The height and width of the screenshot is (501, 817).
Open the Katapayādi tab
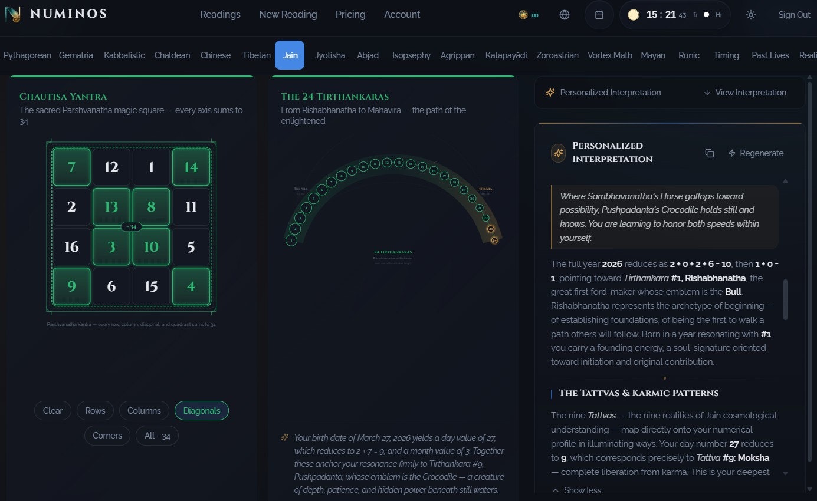click(x=506, y=55)
